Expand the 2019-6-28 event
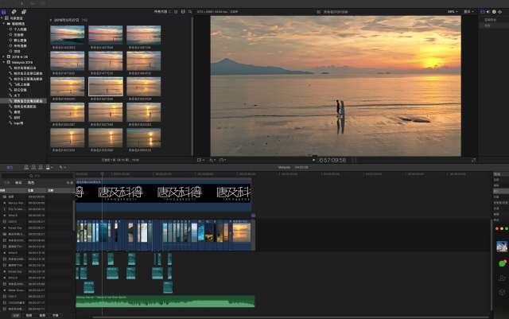This screenshot has height=319, width=509. (x=5, y=58)
